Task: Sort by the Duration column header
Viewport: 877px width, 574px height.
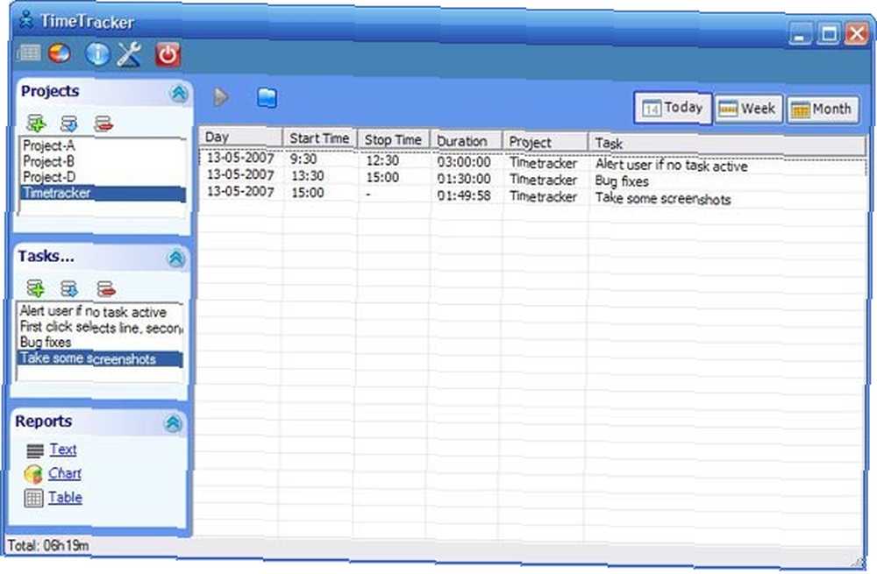Action: [466, 141]
